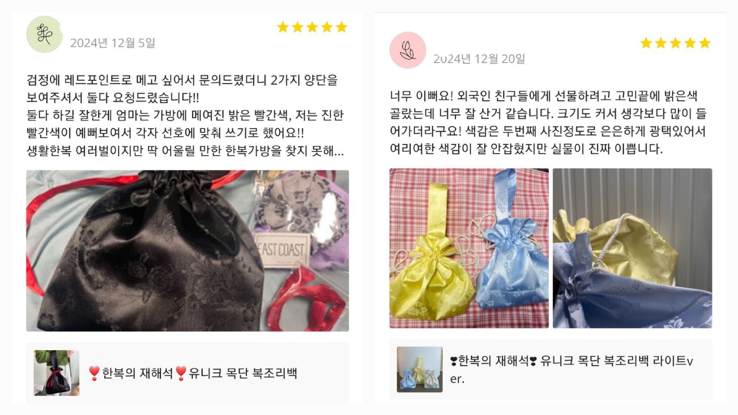The image size is (738, 415).
Task: Click the five-star rating on the left review
Action: pos(312,27)
